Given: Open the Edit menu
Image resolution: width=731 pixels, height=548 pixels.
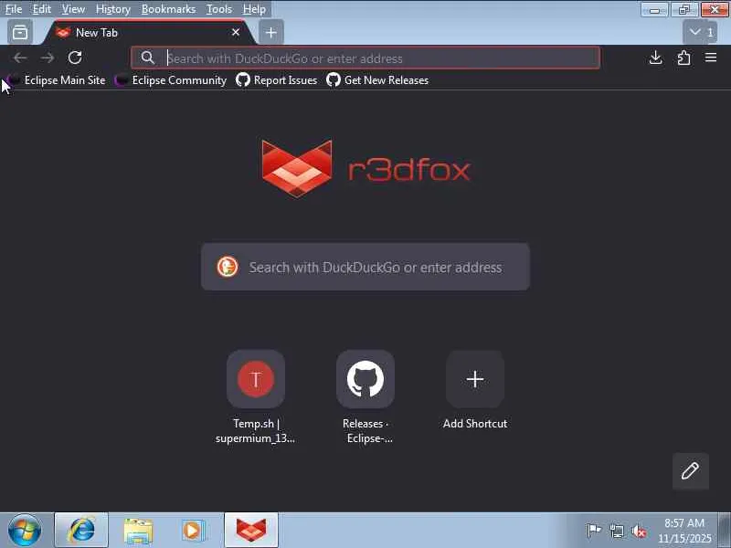Looking at the screenshot, I should (41, 9).
